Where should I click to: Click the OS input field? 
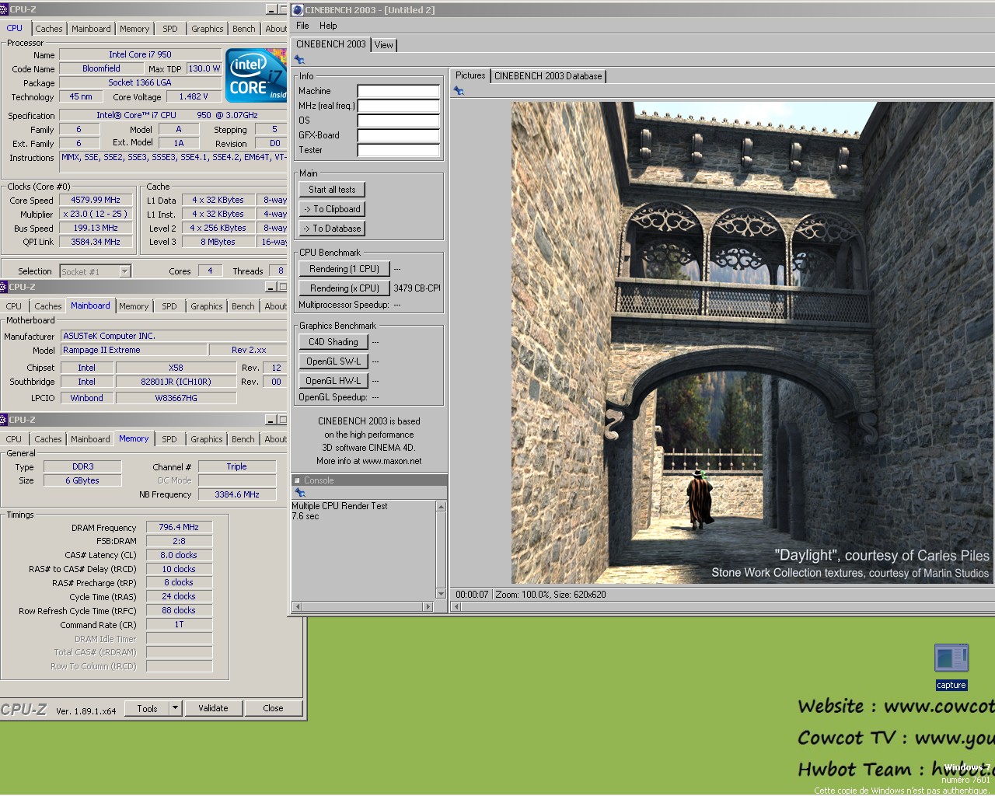399,120
